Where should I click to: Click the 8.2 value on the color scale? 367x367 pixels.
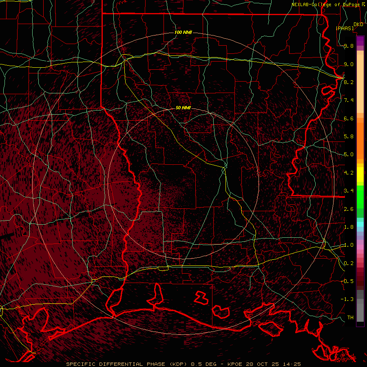(x=349, y=82)
